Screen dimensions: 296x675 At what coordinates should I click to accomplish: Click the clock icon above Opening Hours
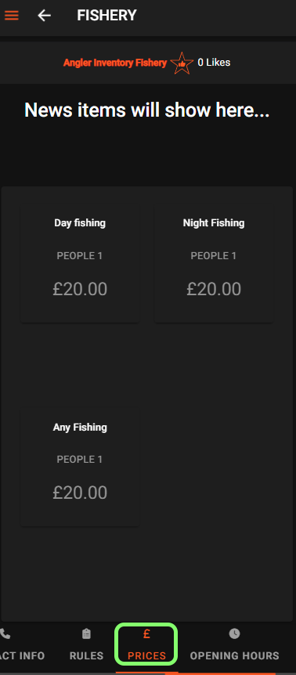click(x=234, y=633)
